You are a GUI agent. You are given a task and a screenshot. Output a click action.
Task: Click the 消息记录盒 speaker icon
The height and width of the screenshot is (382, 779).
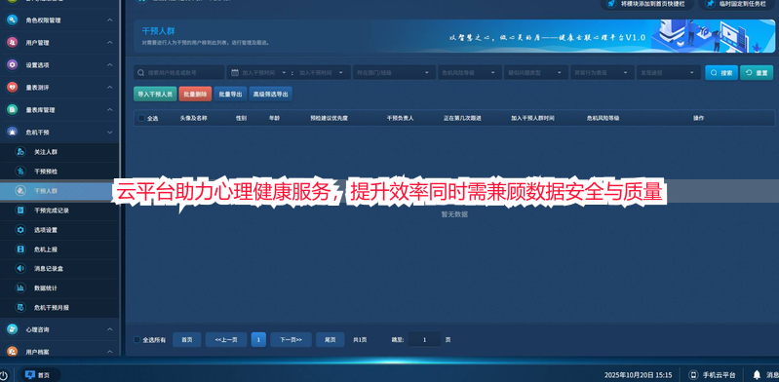(x=20, y=268)
